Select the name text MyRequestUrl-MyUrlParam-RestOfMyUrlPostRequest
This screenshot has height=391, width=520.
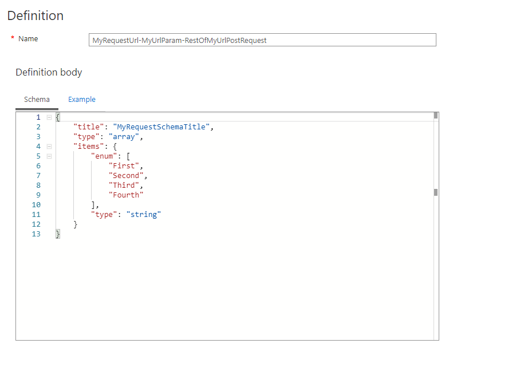178,40
